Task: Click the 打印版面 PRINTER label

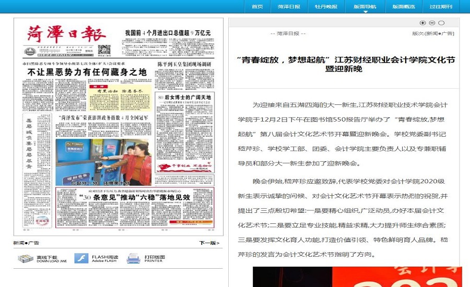Action: pos(155,258)
